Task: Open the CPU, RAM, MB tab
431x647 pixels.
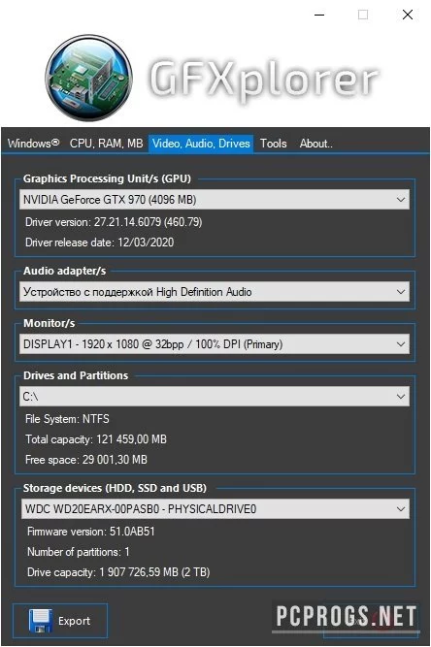Action: tap(106, 144)
